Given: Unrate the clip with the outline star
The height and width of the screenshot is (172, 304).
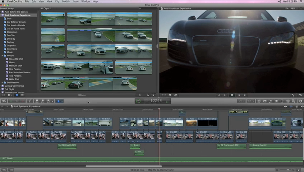Looking at the screenshot, I should [x=17, y=101].
